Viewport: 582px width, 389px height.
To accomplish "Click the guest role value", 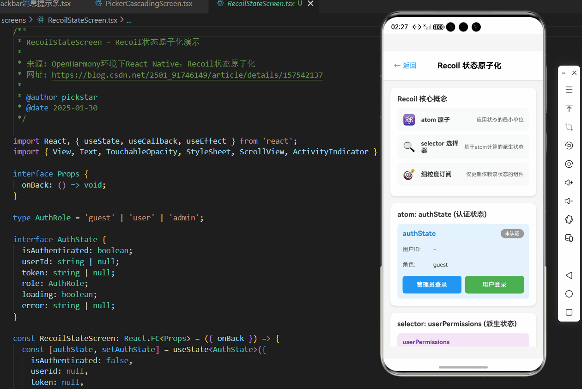I will pyautogui.click(x=441, y=265).
